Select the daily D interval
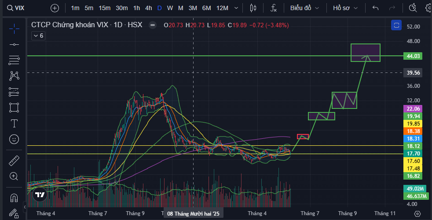Image resolution: width=432 pixels, height=220 pixels. pyautogui.click(x=160, y=8)
